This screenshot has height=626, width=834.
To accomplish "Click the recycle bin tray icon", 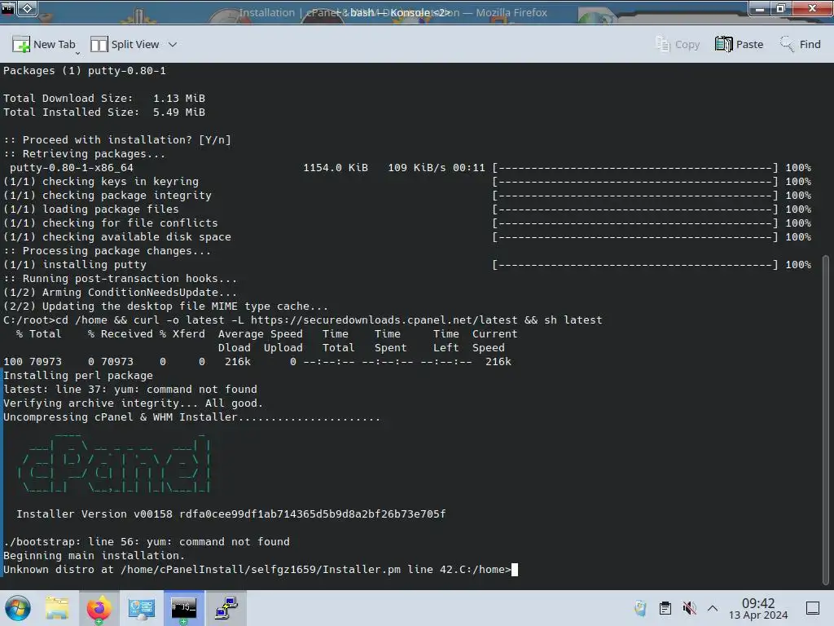I will (x=640, y=608).
